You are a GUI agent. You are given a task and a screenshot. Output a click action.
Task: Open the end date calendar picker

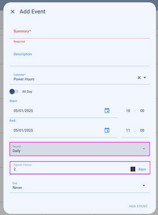(107, 130)
